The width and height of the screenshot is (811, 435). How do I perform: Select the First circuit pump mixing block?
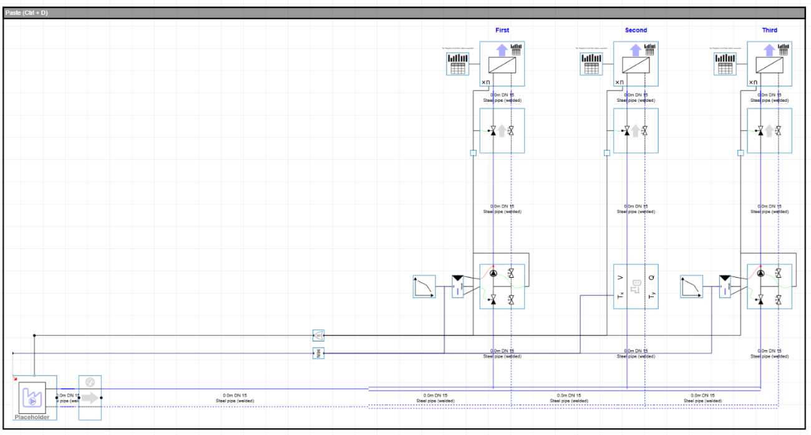pos(502,286)
